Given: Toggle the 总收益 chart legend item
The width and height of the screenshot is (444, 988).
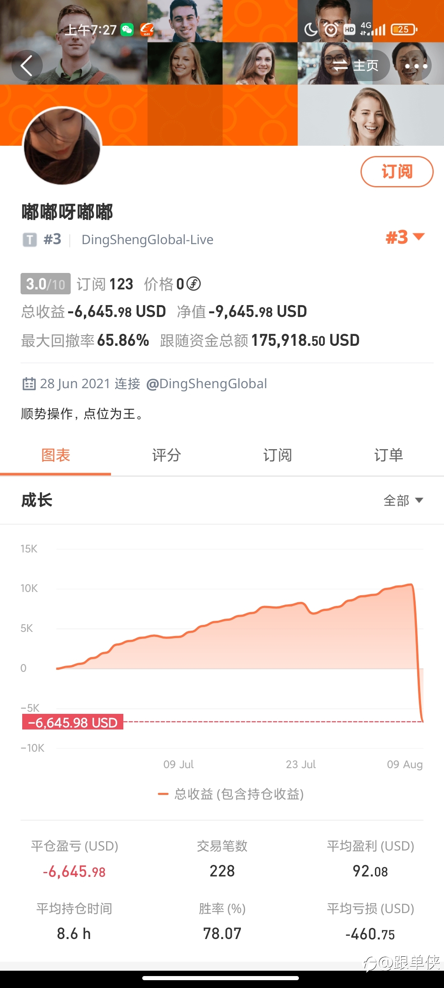Looking at the screenshot, I should point(231,794).
